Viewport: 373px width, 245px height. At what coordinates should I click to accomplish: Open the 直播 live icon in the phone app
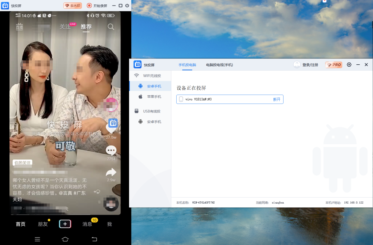tap(19, 27)
